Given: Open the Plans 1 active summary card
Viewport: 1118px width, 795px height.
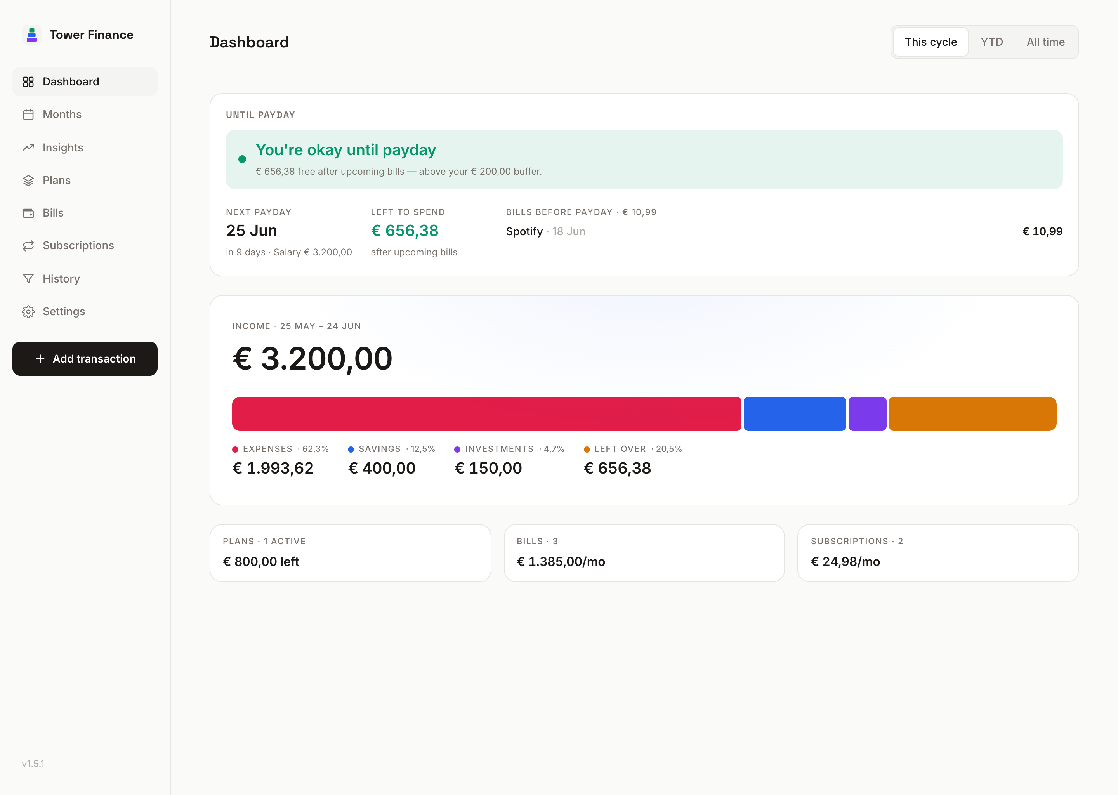Looking at the screenshot, I should click(351, 553).
